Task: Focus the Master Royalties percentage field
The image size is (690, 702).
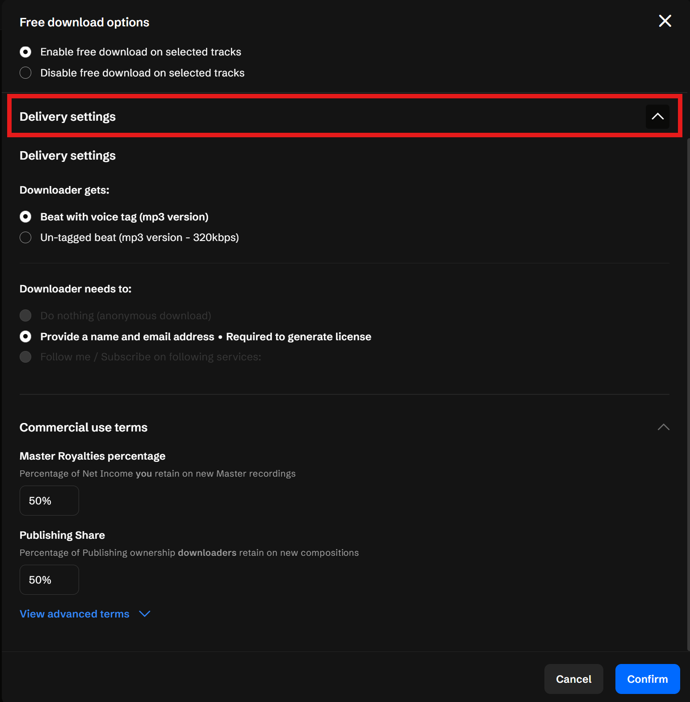Action: [x=49, y=501]
